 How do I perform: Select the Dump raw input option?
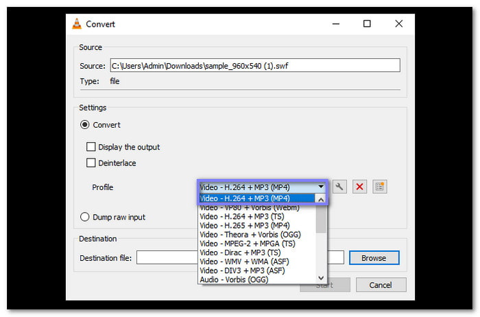click(x=85, y=217)
